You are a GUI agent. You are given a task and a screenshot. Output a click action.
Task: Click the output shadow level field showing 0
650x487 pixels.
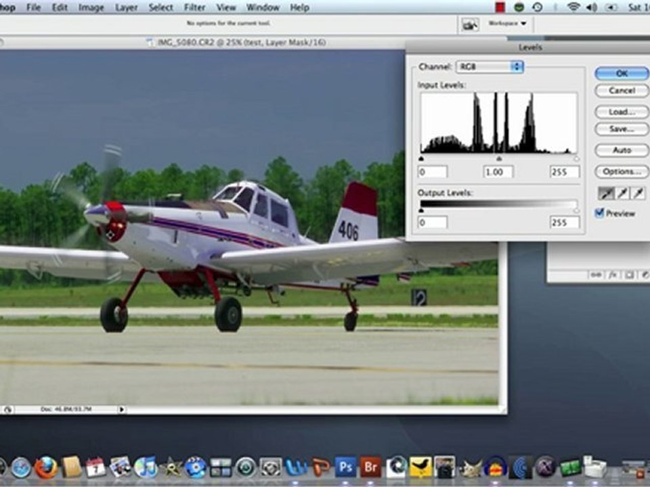(433, 223)
